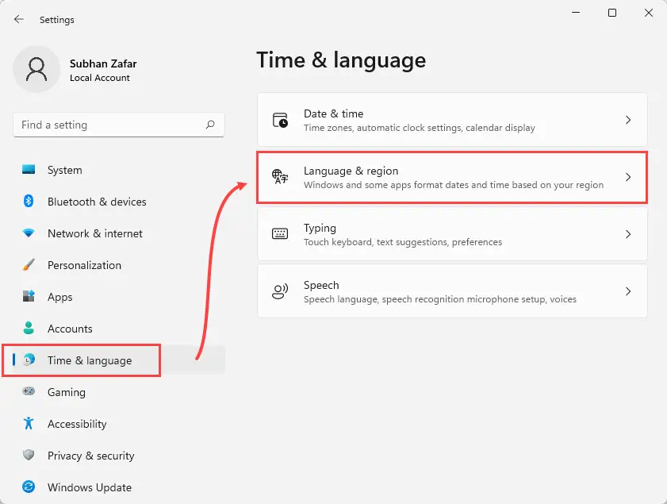
Task: Open Bluetooth & devices category
Action: click(x=119, y=202)
